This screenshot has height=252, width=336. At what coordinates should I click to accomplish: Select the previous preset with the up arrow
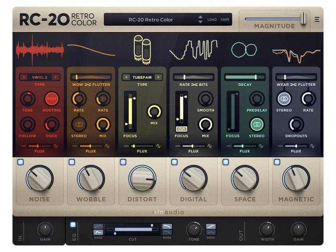[200, 17]
